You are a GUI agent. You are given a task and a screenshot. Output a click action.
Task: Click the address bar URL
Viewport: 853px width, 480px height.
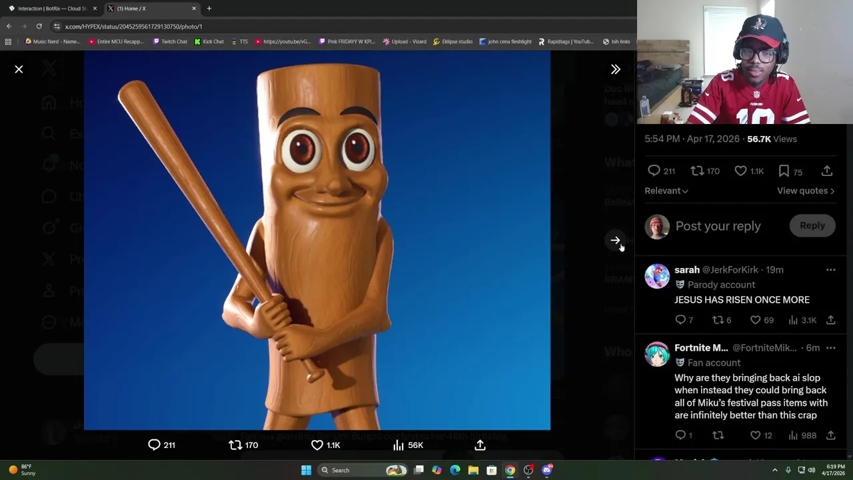point(133,26)
